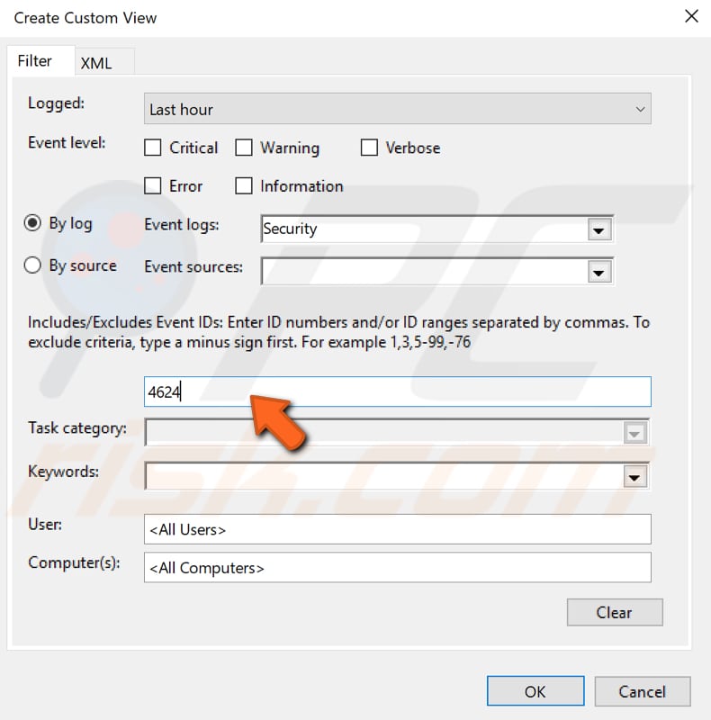The width and height of the screenshot is (711, 720).
Task: Tick the Warning event level checkbox
Action: point(243,148)
